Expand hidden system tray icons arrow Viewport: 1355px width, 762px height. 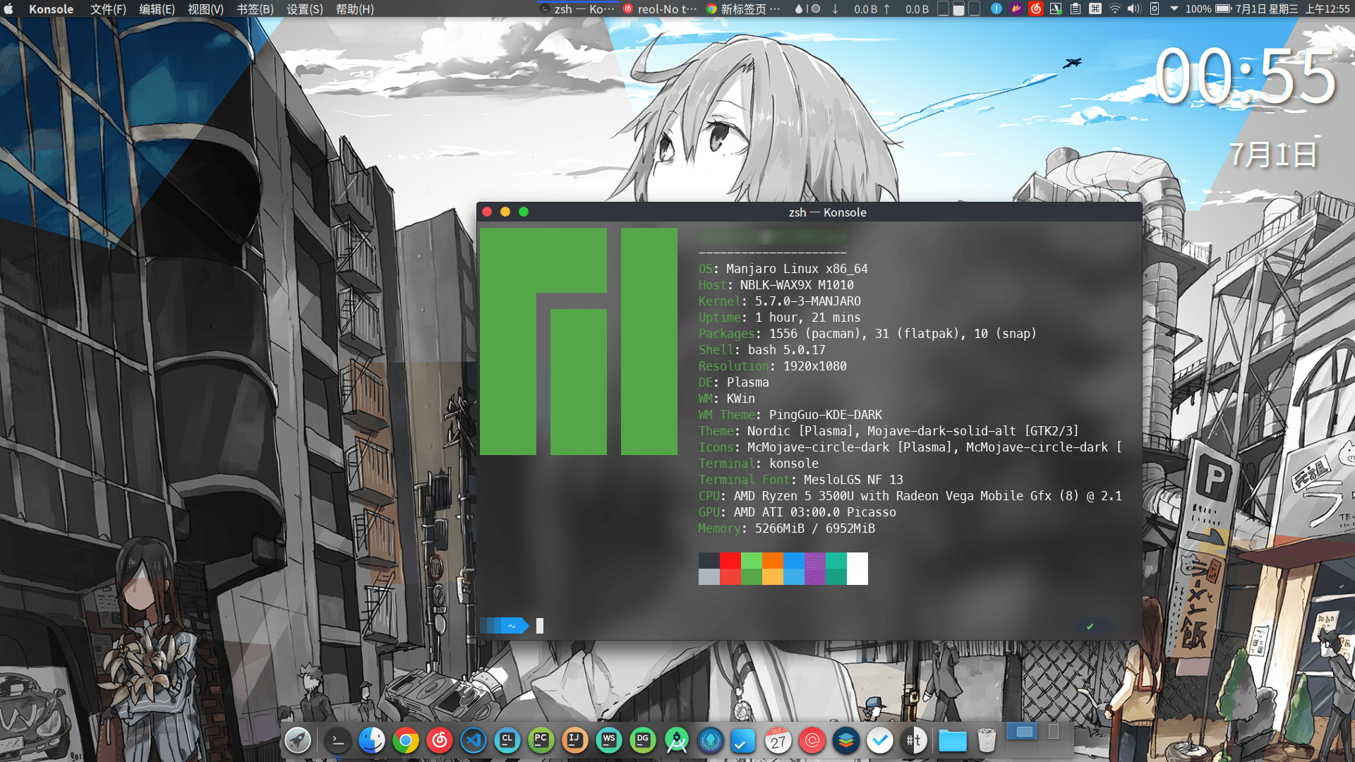1174,9
